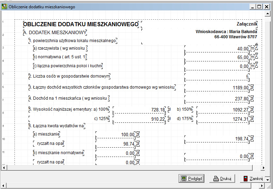
Task: Click the Łączny dochód wszystkich członków label
Action: coord(102,87)
